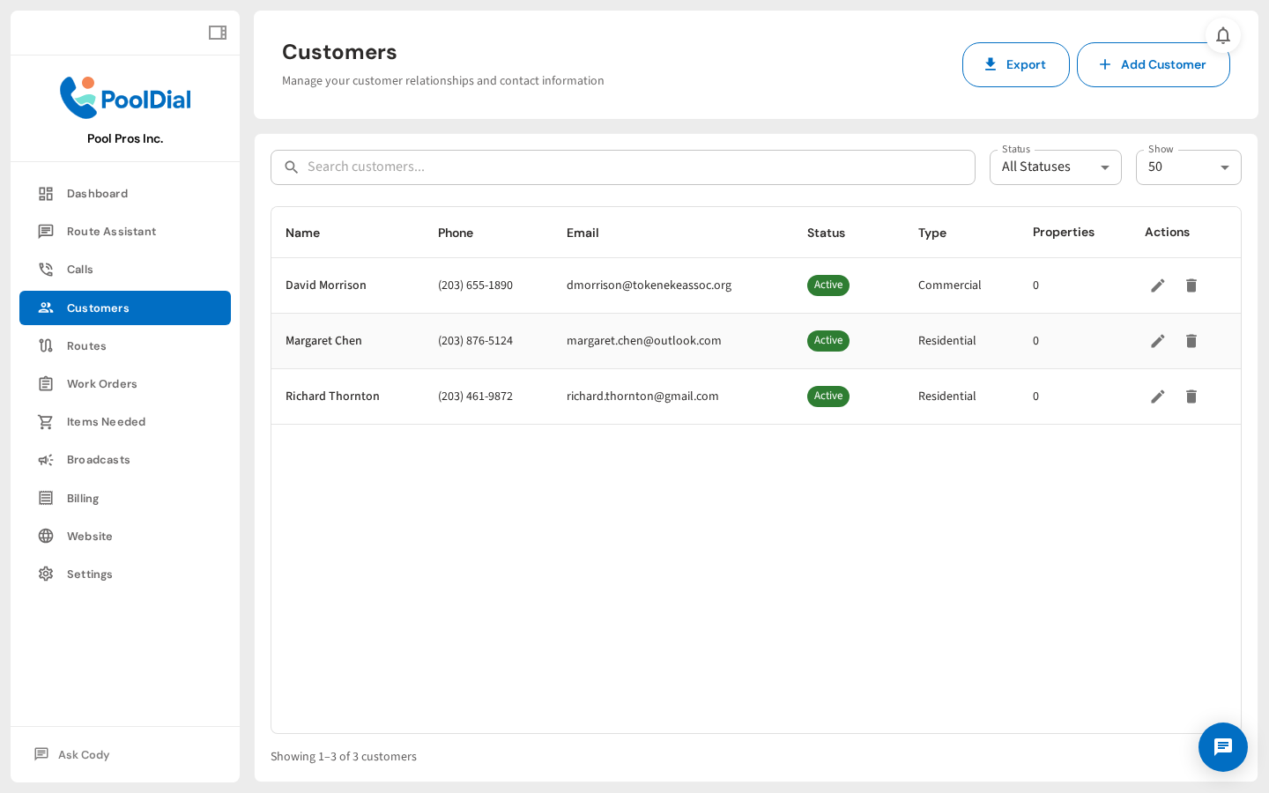Open the Ask Cody chat bubble
Image resolution: width=1269 pixels, height=793 pixels.
1223,747
